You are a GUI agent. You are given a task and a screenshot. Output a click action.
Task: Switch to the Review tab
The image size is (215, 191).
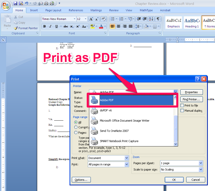click(114, 10)
